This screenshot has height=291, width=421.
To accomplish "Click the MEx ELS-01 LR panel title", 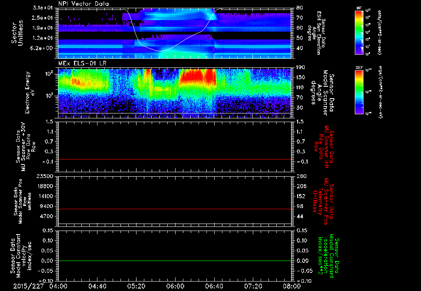I will 82,64.
